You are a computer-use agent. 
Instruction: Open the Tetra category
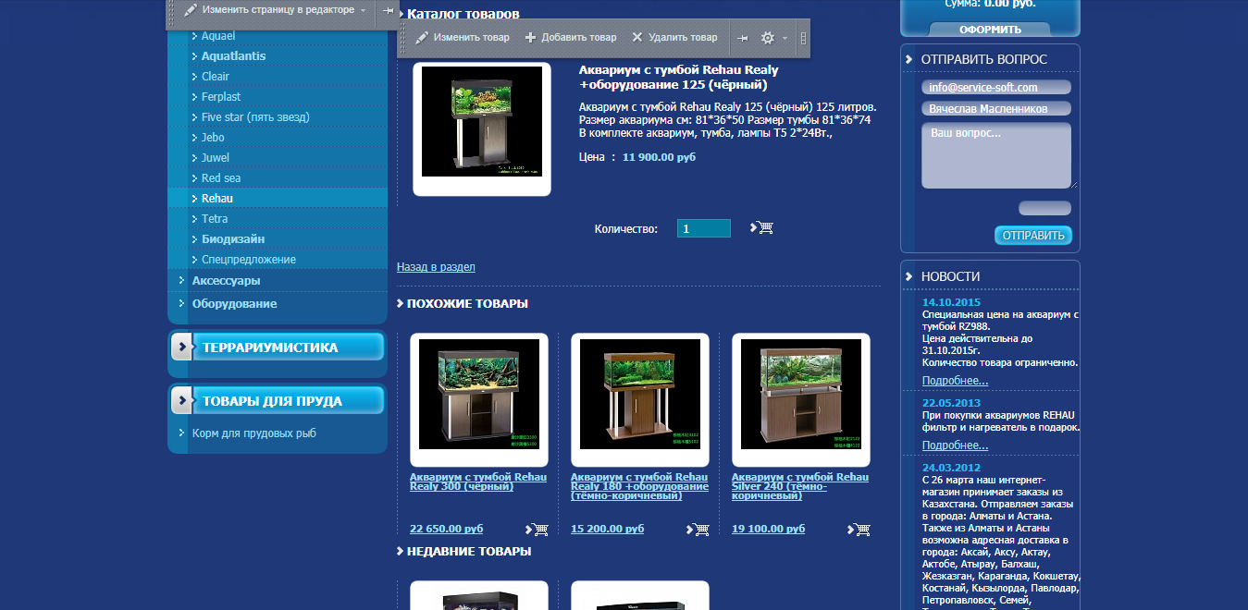click(215, 219)
